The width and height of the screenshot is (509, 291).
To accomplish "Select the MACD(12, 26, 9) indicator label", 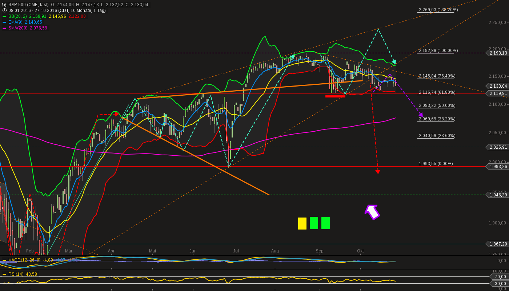I will pyautogui.click(x=24, y=260).
